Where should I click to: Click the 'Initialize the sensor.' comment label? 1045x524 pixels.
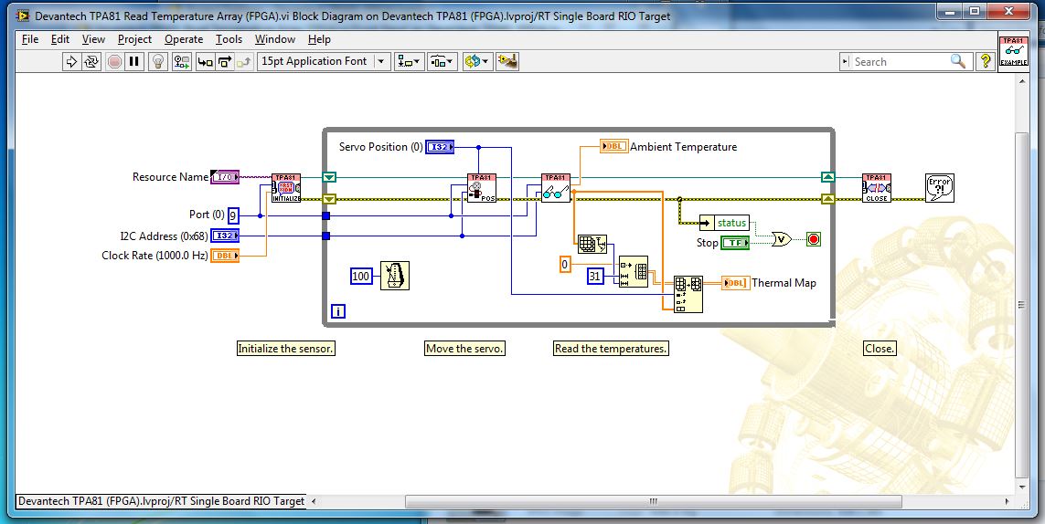pos(286,348)
